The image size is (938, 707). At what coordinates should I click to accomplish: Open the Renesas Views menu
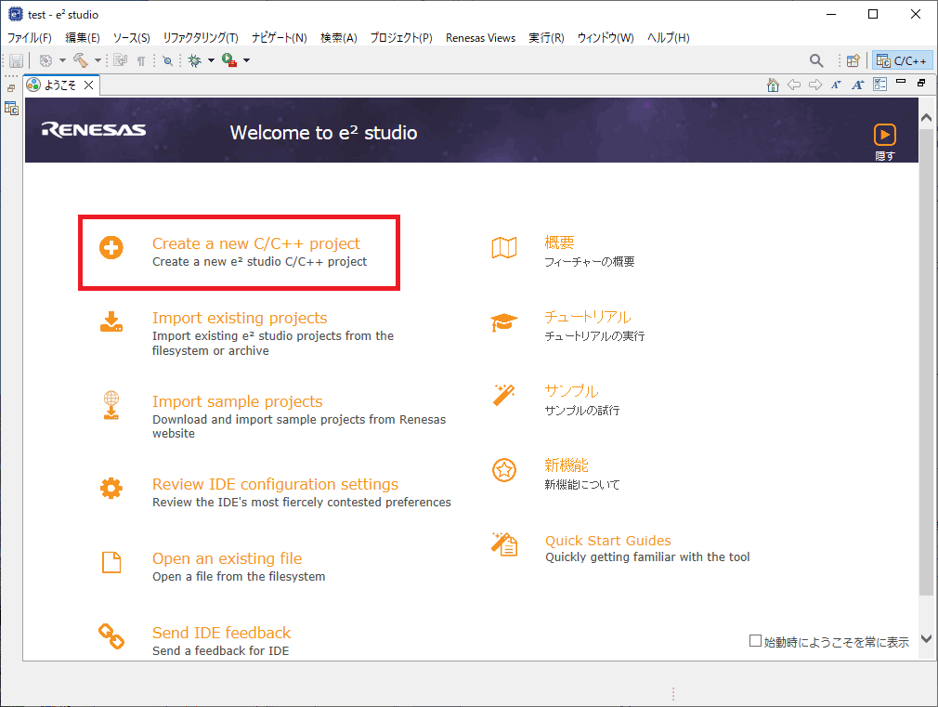coord(480,38)
